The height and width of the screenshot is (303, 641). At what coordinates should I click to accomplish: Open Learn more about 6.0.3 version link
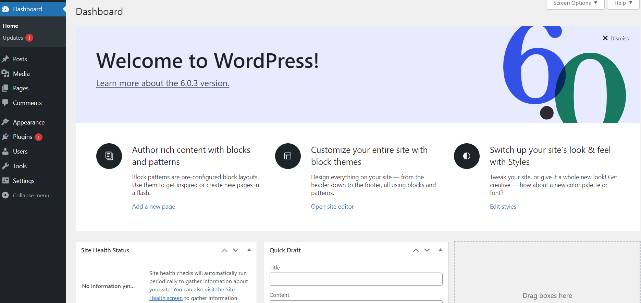click(163, 83)
